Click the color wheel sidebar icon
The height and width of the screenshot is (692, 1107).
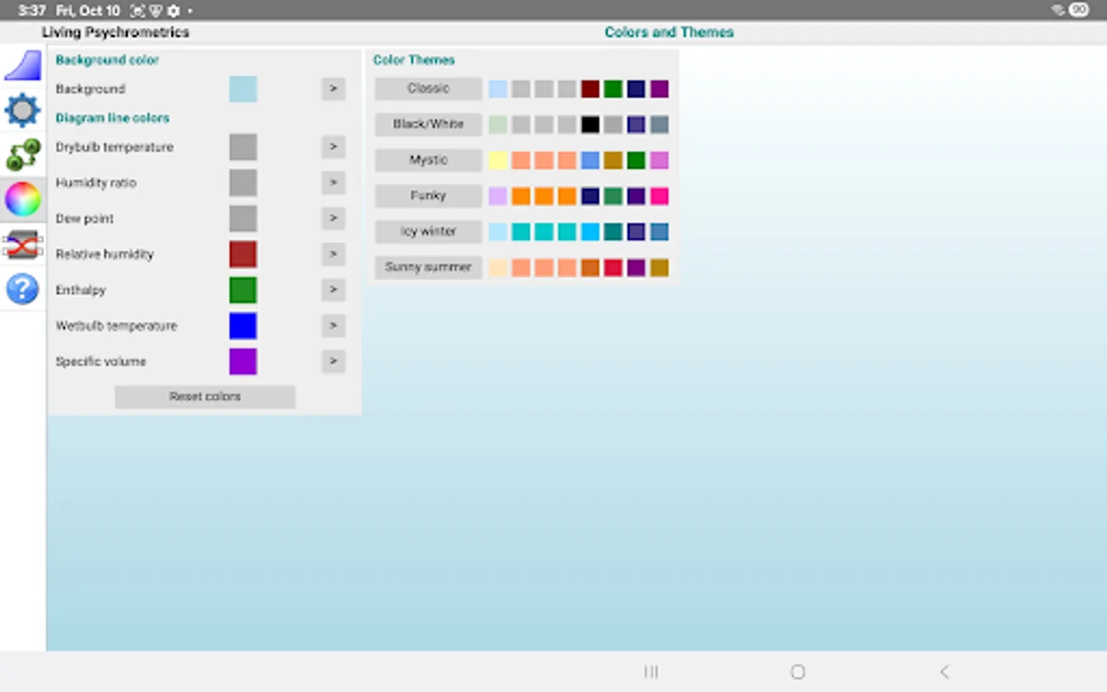(x=23, y=198)
